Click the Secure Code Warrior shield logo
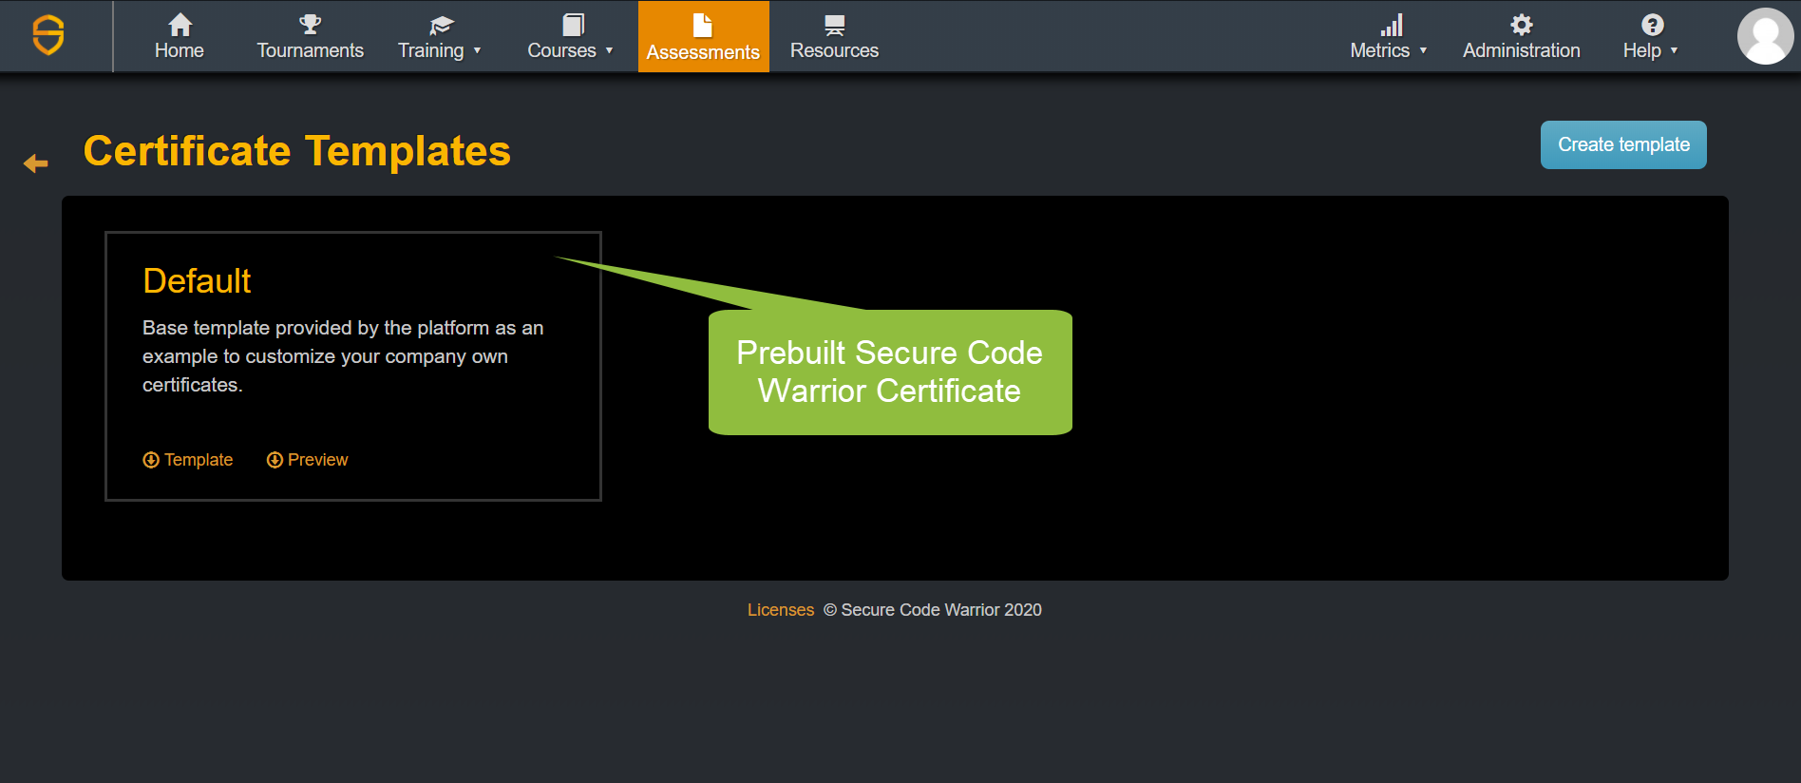This screenshot has height=783, width=1801. pos(48,35)
